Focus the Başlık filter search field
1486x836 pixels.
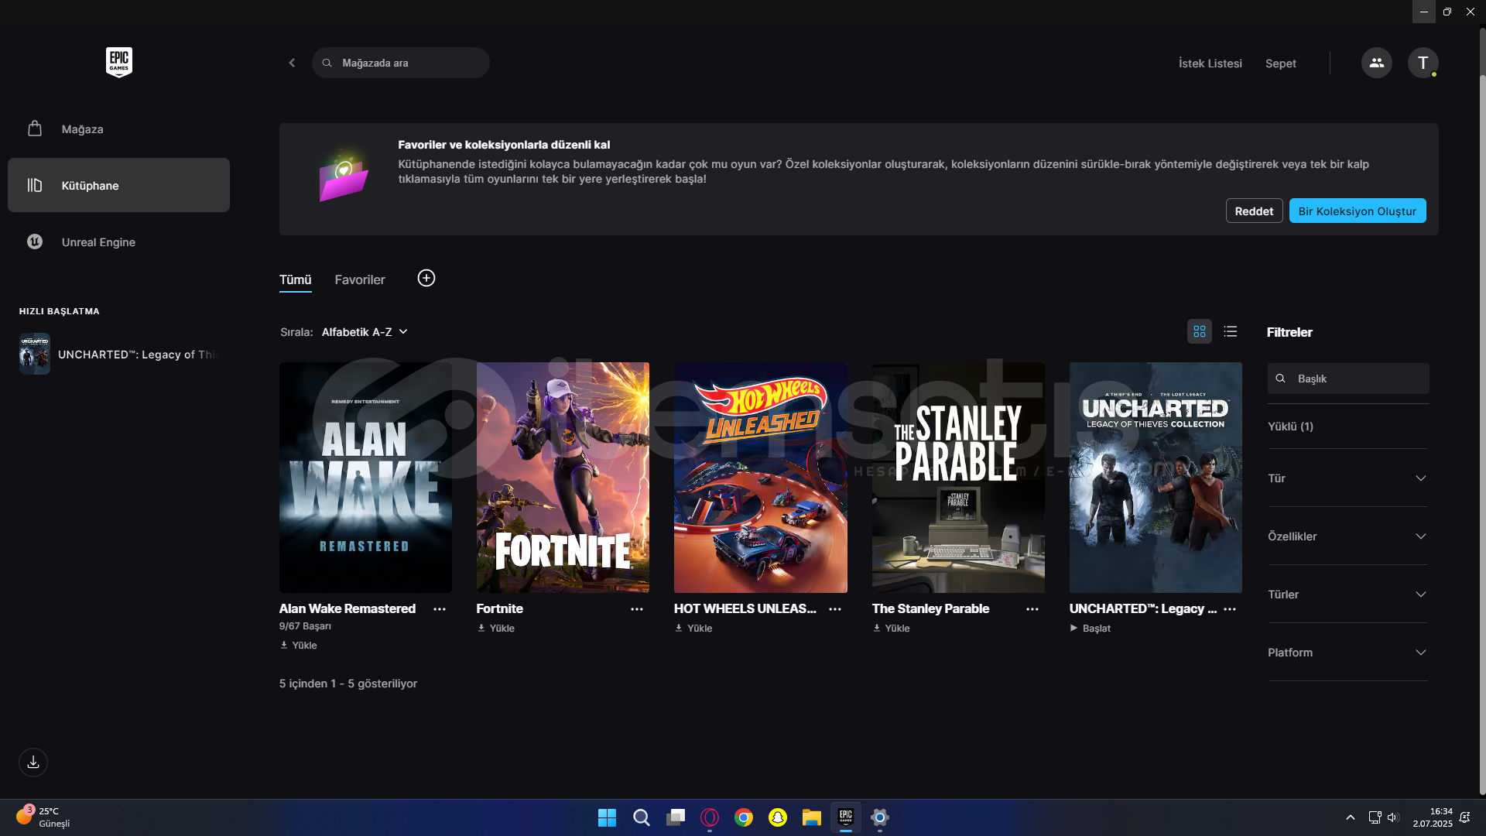click(x=1348, y=379)
